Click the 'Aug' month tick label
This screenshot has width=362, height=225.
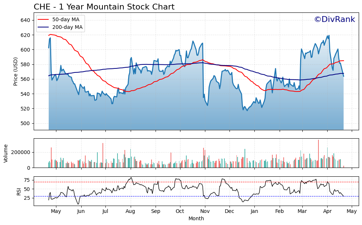tap(130, 211)
